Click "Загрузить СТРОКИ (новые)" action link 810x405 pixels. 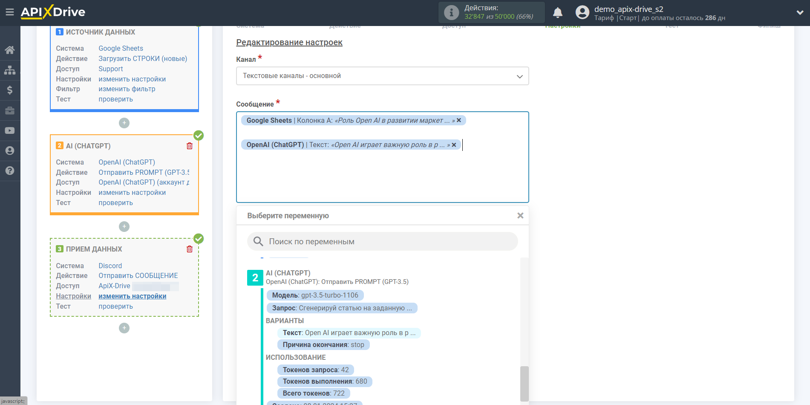143,58
